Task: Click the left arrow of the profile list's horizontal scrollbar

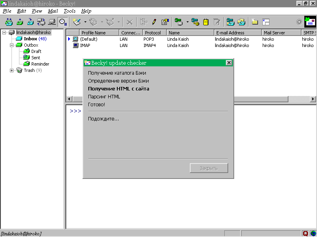Action: (x=70, y=99)
